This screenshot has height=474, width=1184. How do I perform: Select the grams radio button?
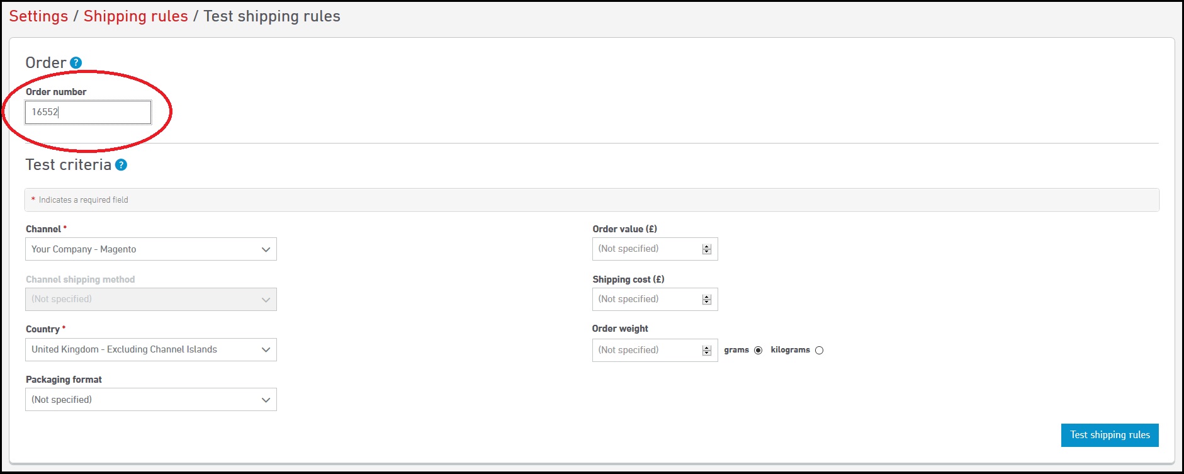point(758,351)
